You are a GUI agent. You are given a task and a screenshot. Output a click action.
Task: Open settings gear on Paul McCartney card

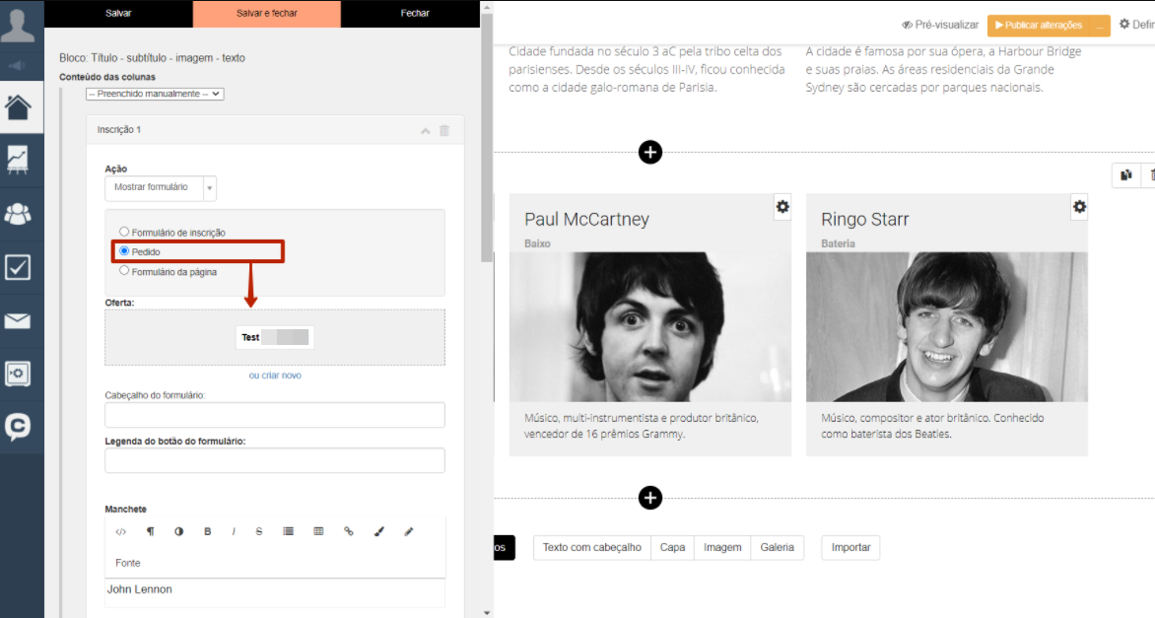click(x=782, y=207)
